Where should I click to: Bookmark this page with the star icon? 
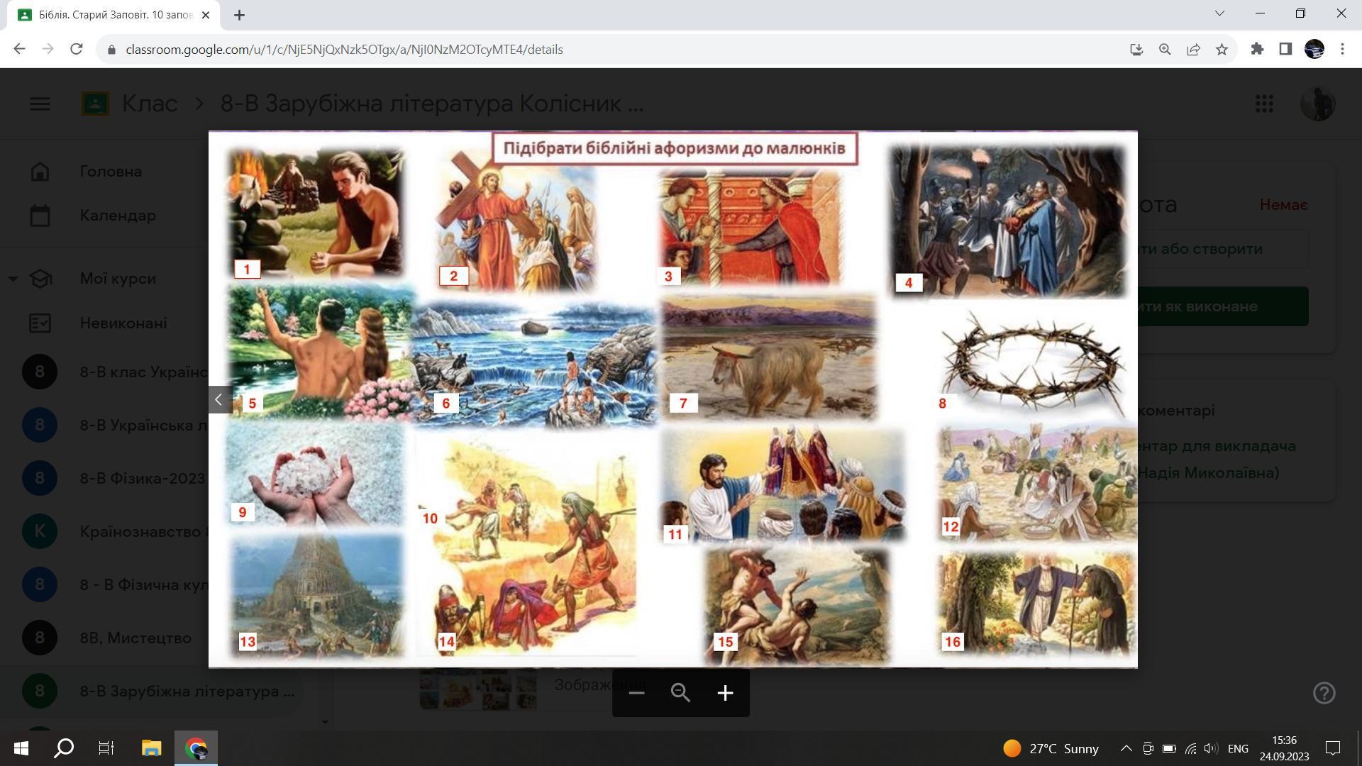(x=1222, y=49)
